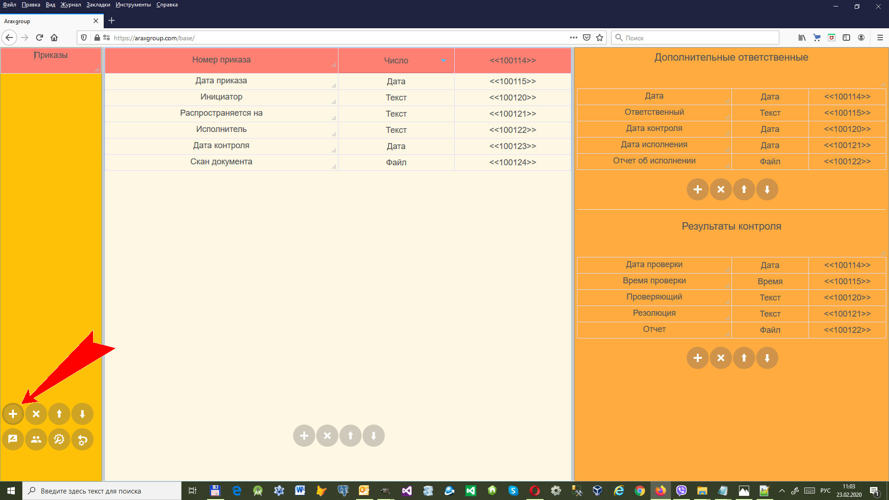The height and width of the screenshot is (500, 889).
Task: Open the Инструменты menu
Action: (x=133, y=5)
